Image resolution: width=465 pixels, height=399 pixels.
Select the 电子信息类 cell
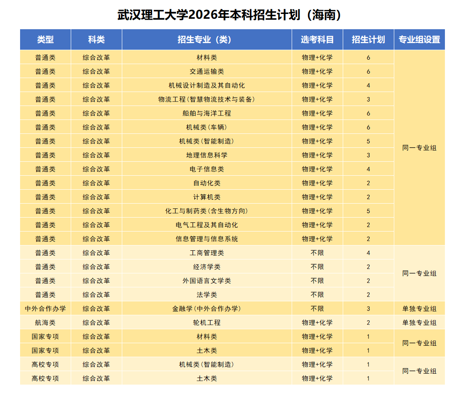pyautogui.click(x=207, y=169)
